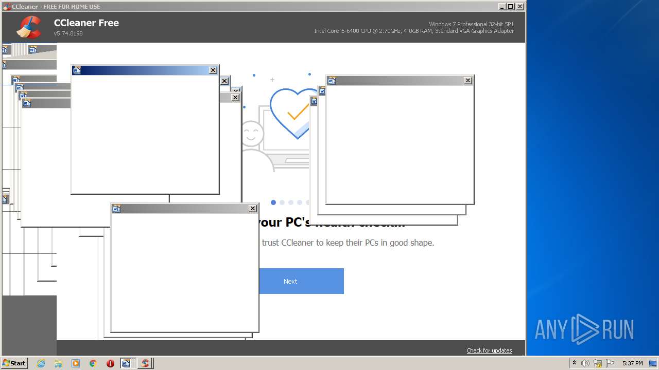Screen dimensions: 659x370
Task: Close the popup with the blue title bar
Action: point(213,70)
